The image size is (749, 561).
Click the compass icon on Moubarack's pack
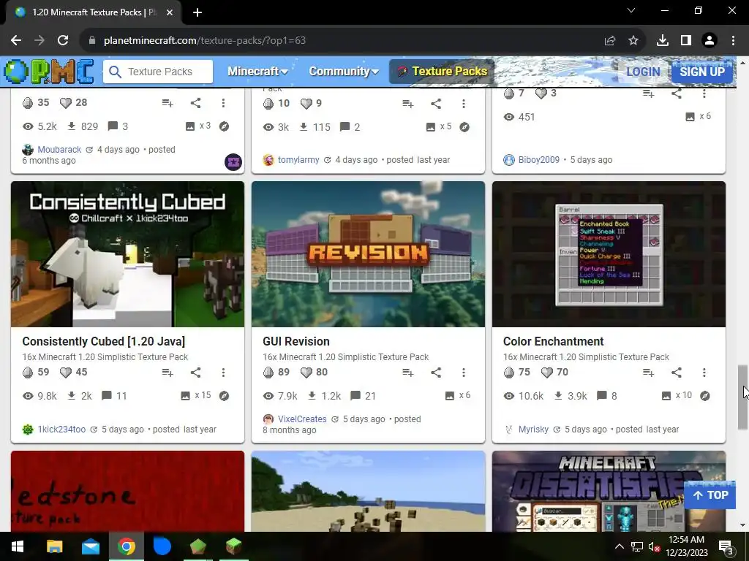(x=224, y=126)
